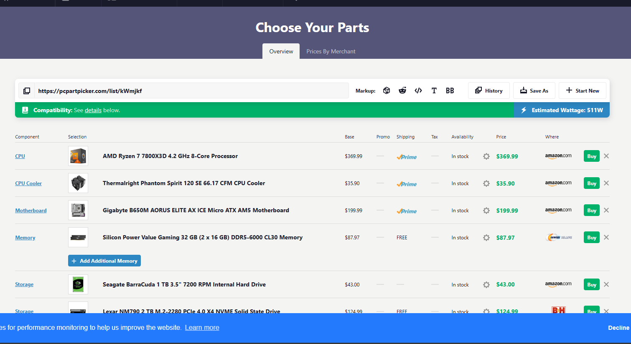Open Seagate BarraCuda thumbnail image
The width and height of the screenshot is (631, 344).
click(x=78, y=284)
